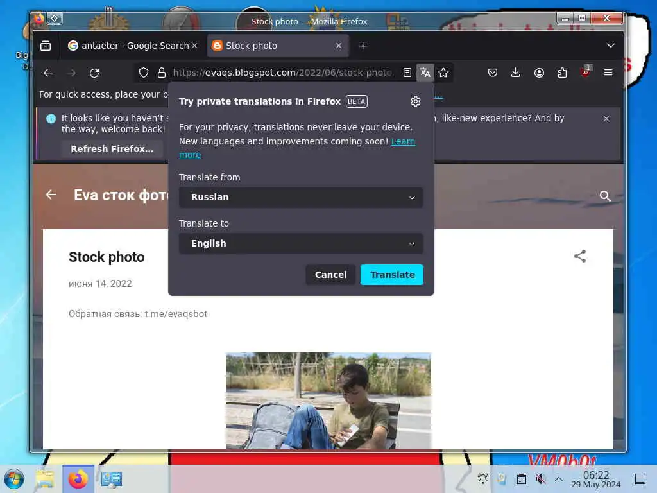Go back with the browser back arrow
This screenshot has width=657, height=493.
pos(48,73)
